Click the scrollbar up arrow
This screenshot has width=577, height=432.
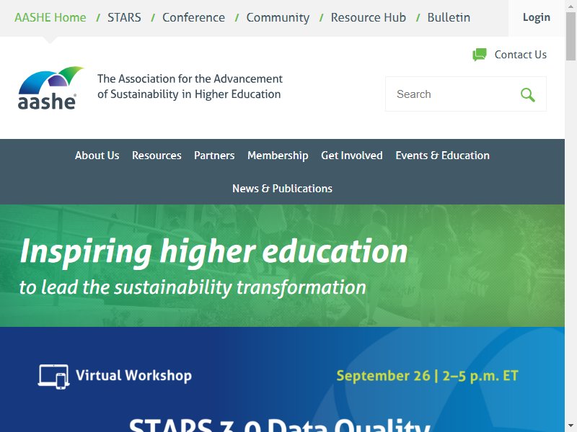point(571,6)
